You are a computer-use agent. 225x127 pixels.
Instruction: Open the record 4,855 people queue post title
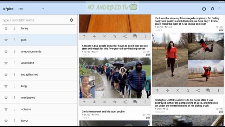[x=115, y=47]
